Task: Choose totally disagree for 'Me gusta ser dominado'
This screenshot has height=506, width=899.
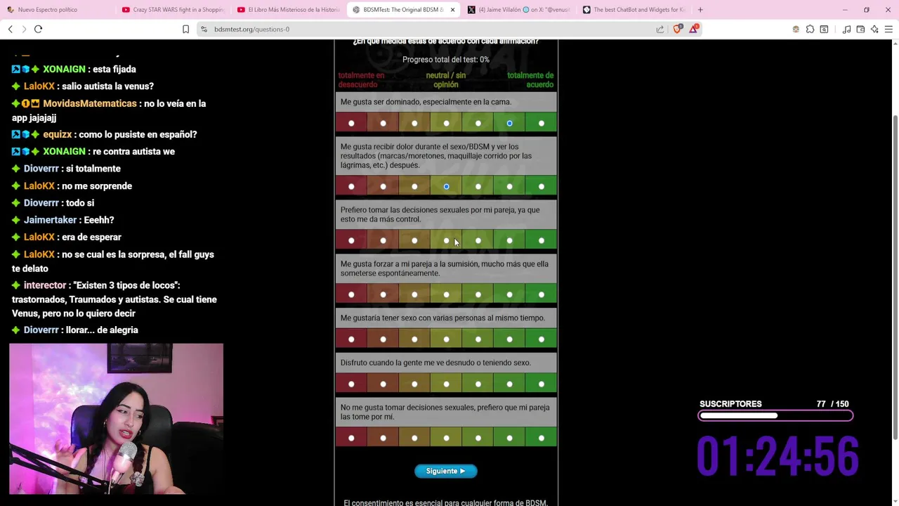Action: point(351,124)
